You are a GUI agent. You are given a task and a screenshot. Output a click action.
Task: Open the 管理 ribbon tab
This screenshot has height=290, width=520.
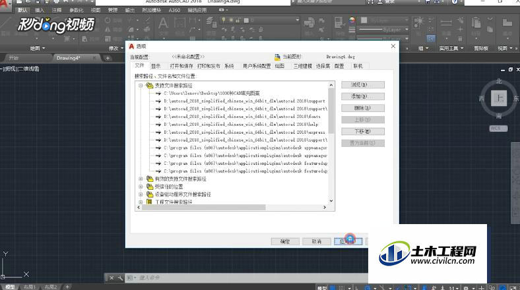pyautogui.click(x=113, y=11)
